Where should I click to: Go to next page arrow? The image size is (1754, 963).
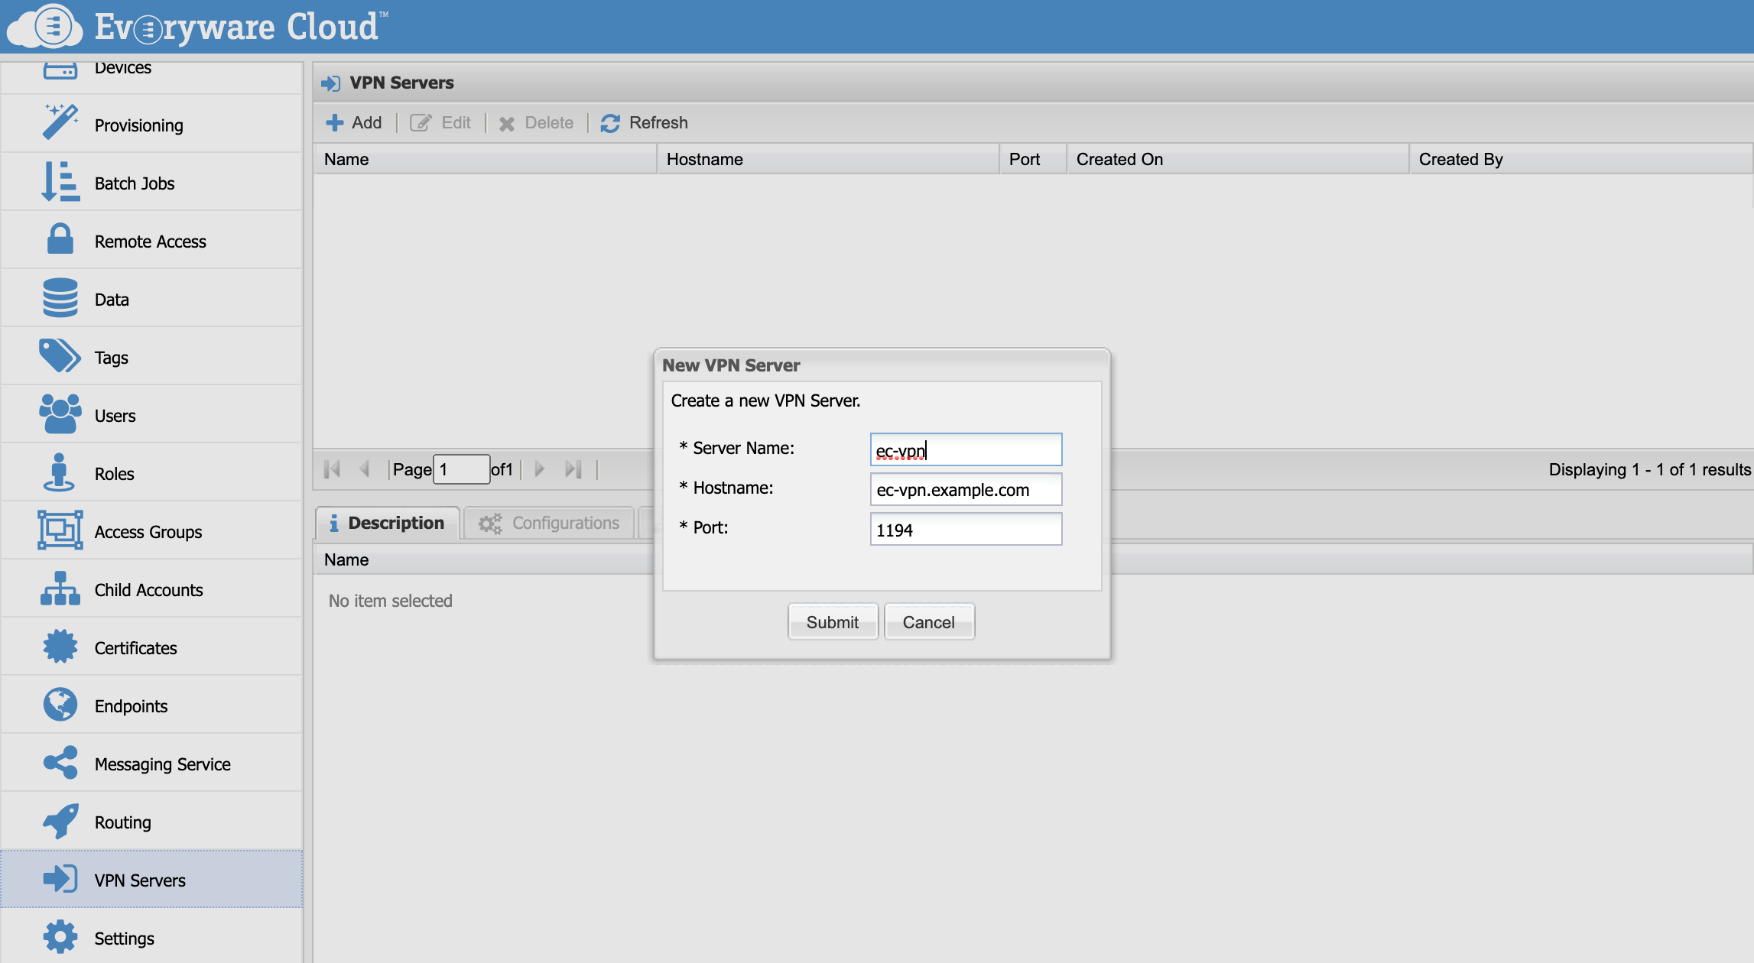pyautogui.click(x=540, y=469)
